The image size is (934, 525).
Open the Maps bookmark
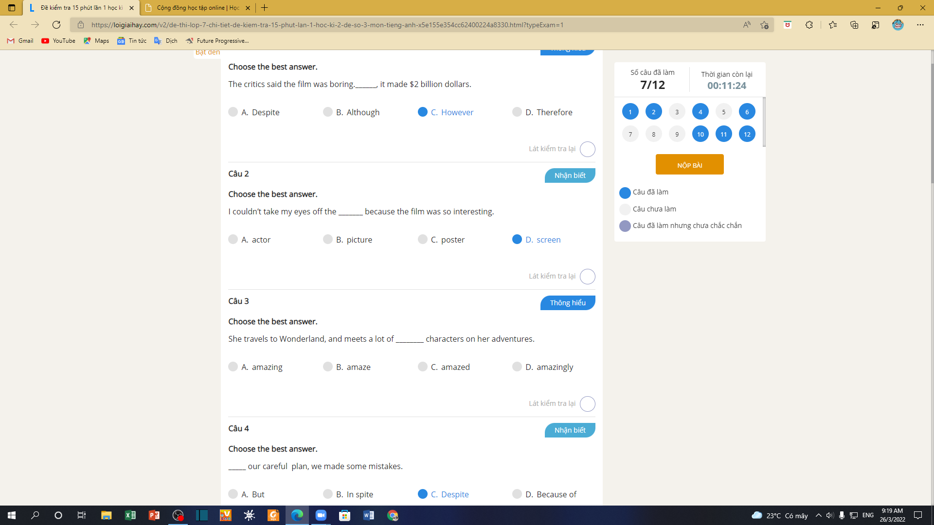pyautogui.click(x=96, y=41)
